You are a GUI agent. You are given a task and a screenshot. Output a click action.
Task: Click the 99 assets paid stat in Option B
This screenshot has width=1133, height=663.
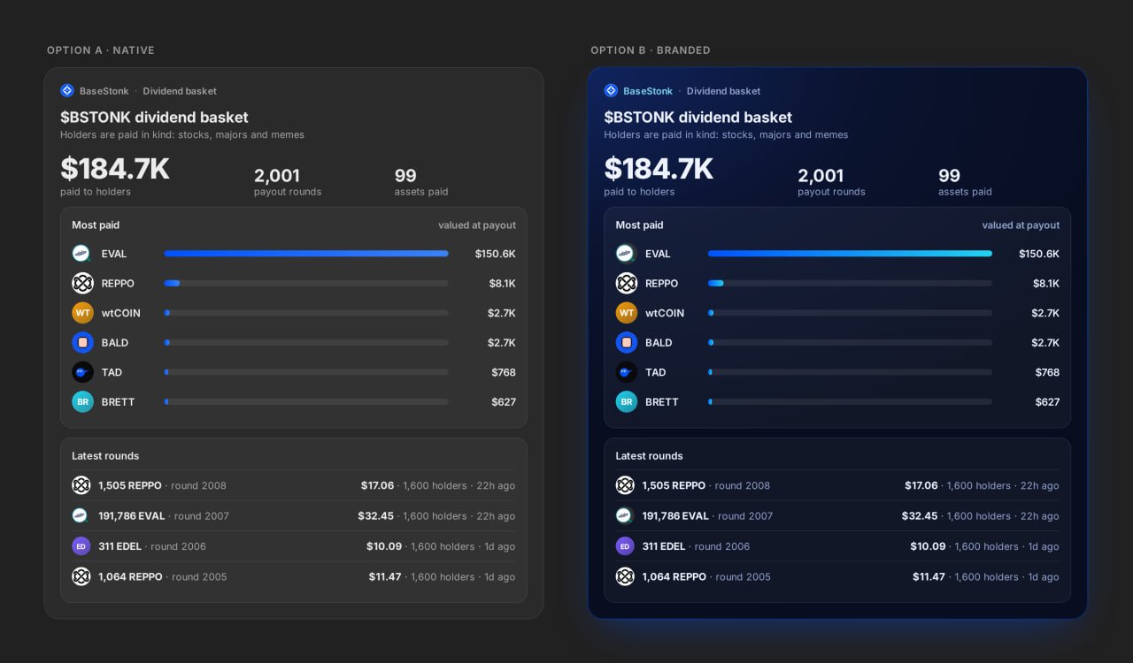pyautogui.click(x=965, y=182)
